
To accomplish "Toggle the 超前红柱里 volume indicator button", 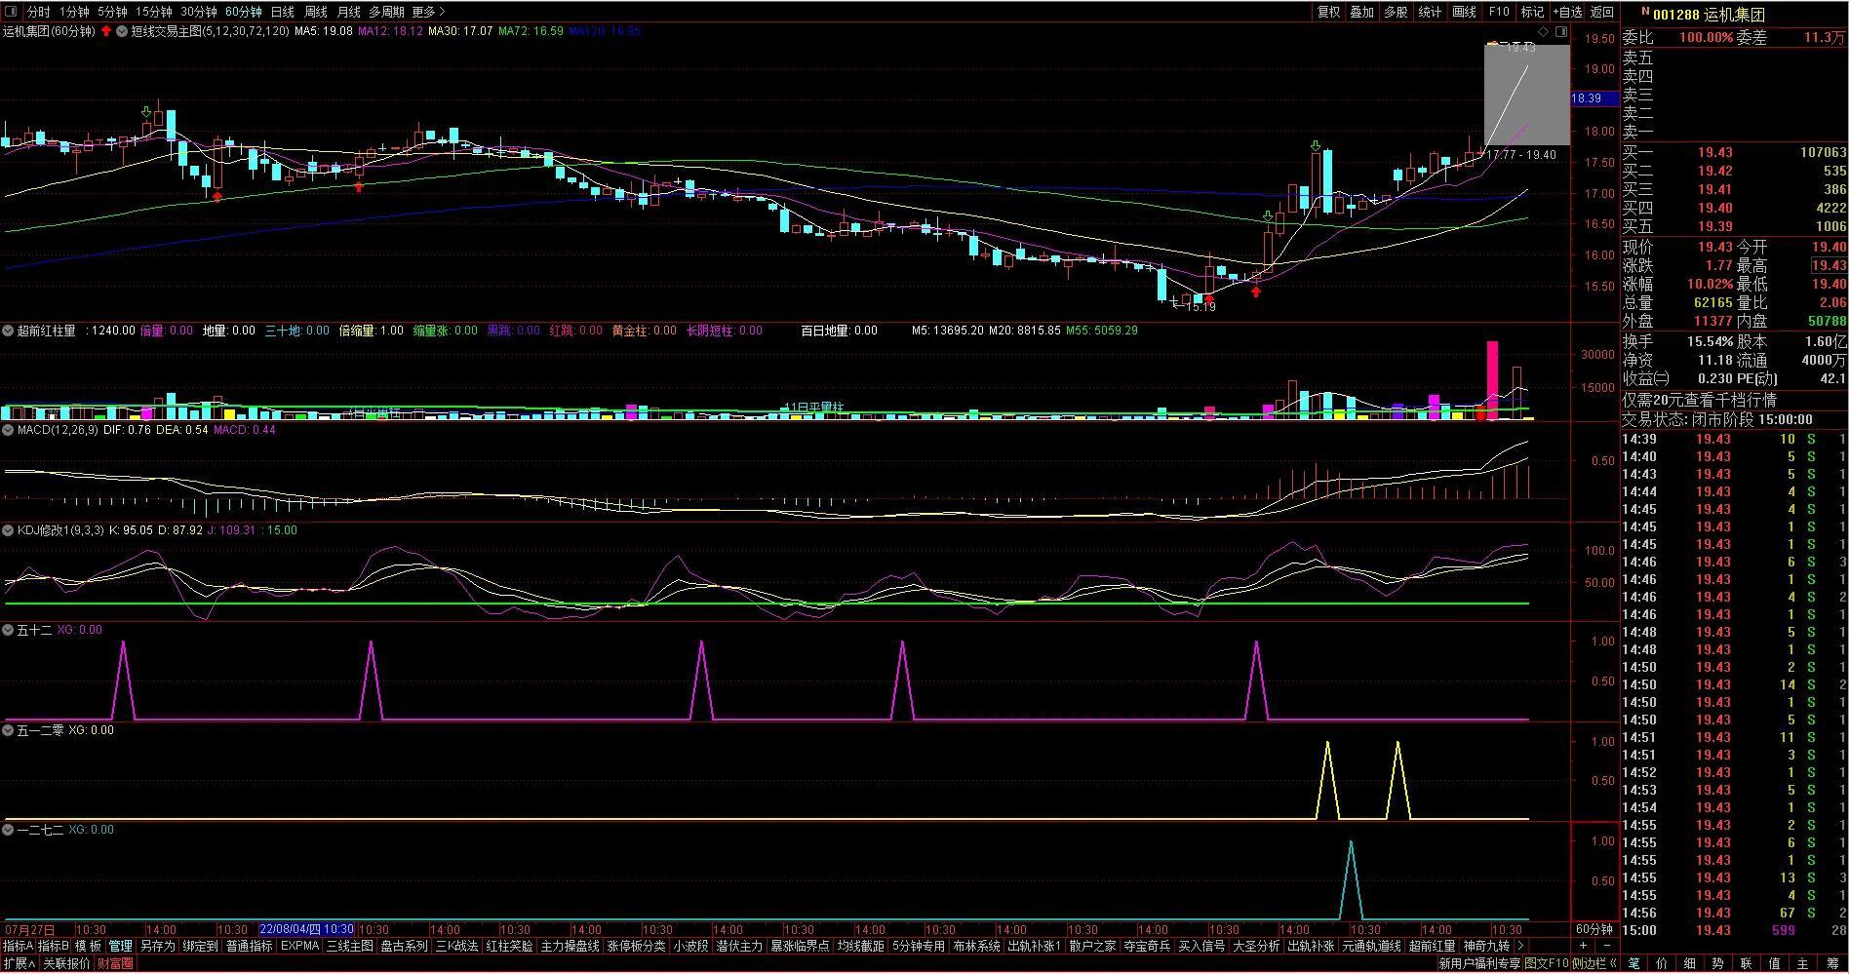I will (x=9, y=331).
